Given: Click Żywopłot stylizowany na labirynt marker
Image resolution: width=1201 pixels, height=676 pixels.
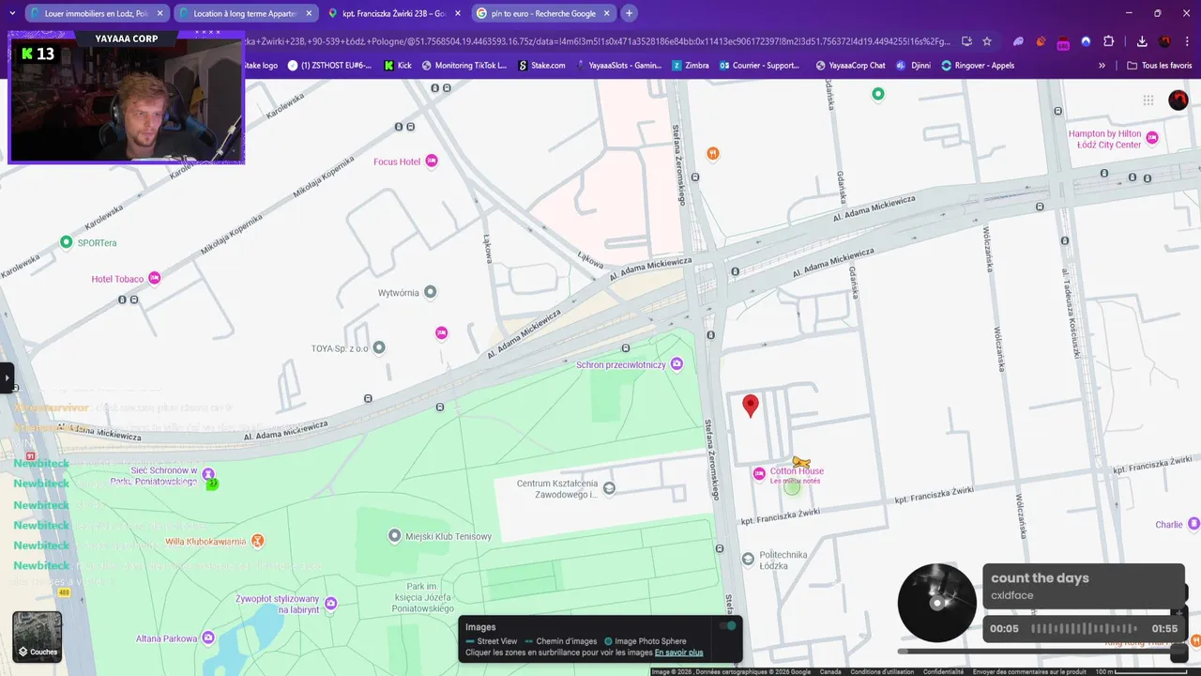Looking at the screenshot, I should tap(330, 603).
